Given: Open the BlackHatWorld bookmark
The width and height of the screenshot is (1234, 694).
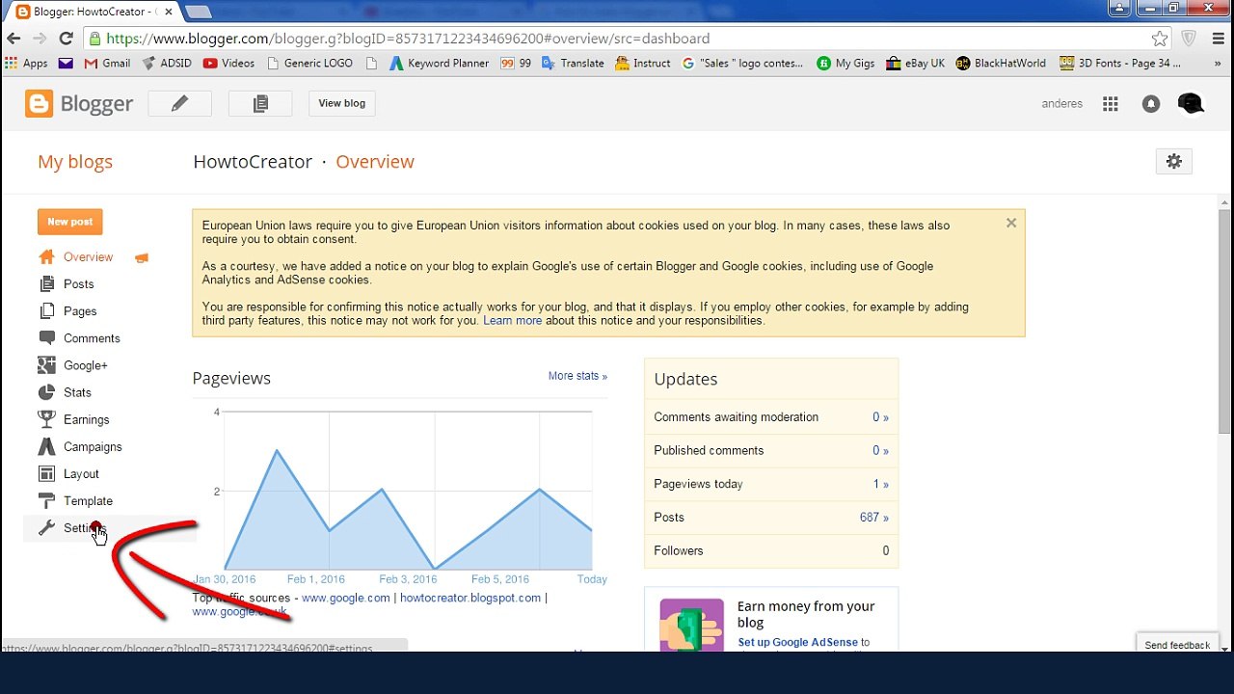Looking at the screenshot, I should tap(1001, 64).
